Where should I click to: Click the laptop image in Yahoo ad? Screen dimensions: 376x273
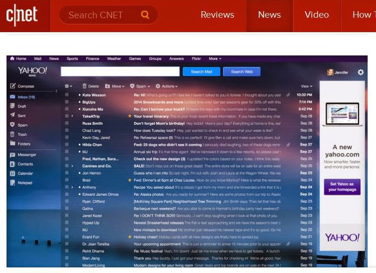[342, 114]
